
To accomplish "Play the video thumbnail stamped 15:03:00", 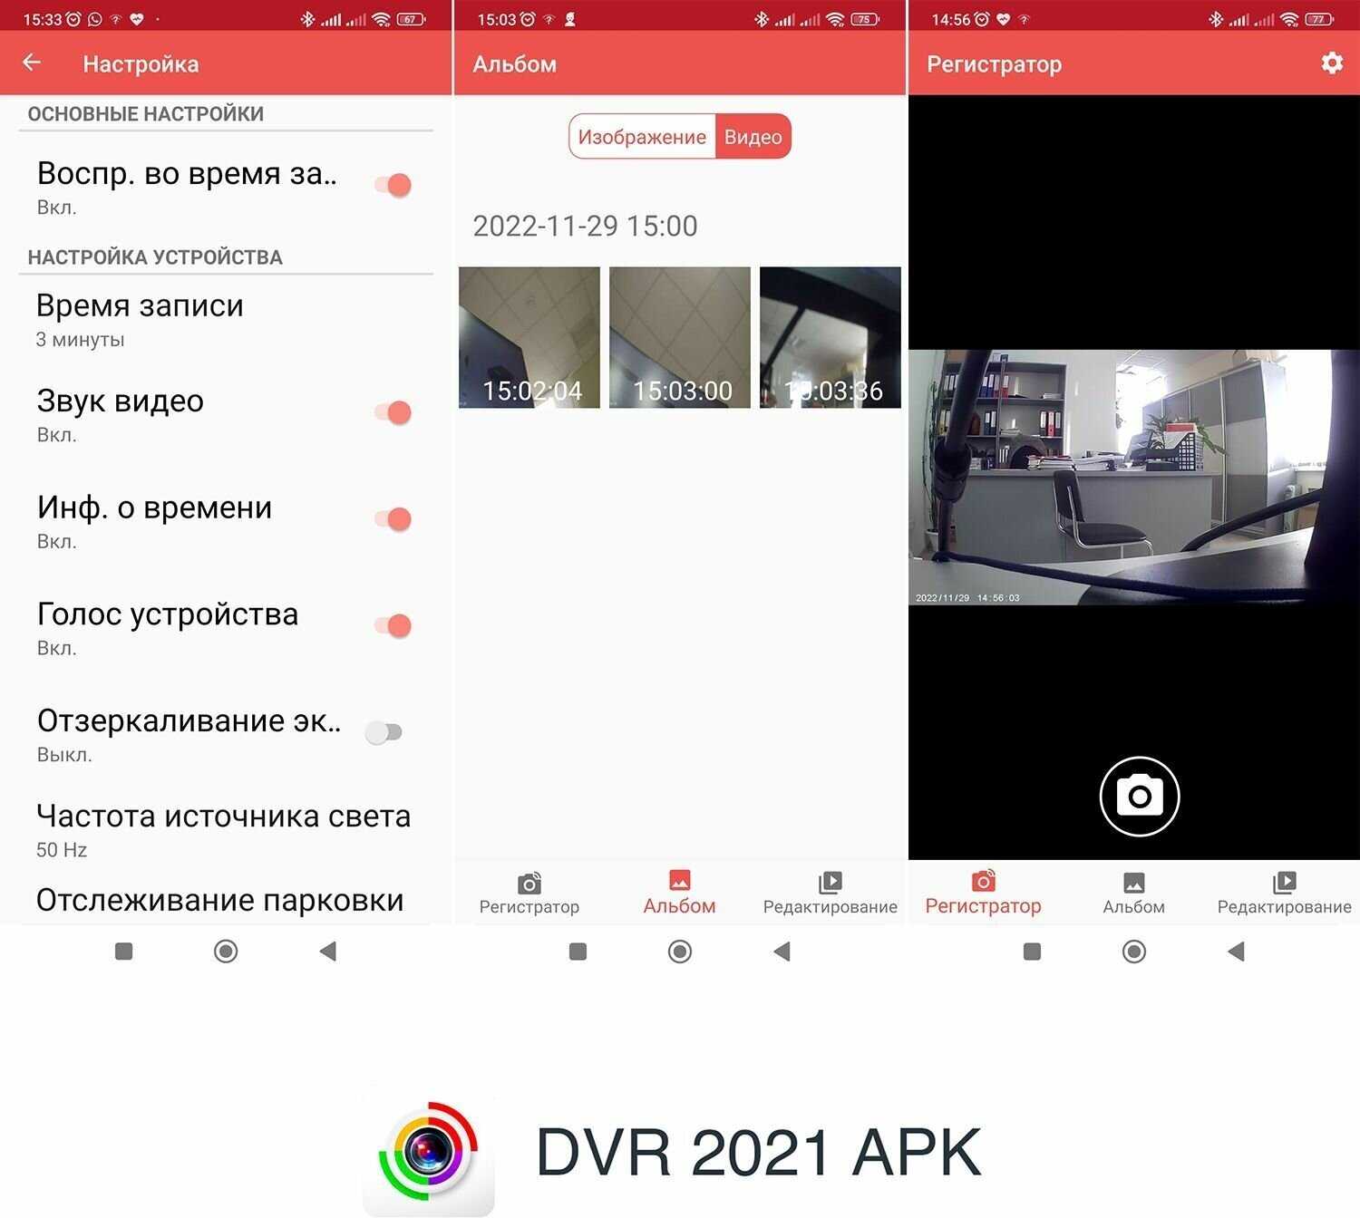I will pos(680,337).
